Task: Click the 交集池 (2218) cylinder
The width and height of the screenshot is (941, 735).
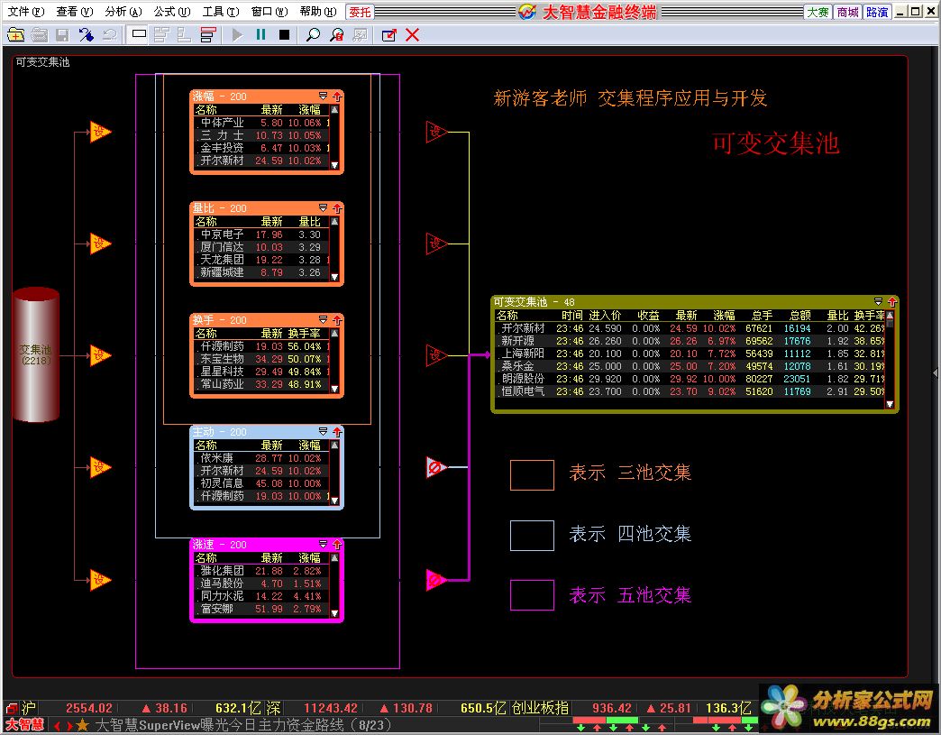Action: [x=35, y=355]
